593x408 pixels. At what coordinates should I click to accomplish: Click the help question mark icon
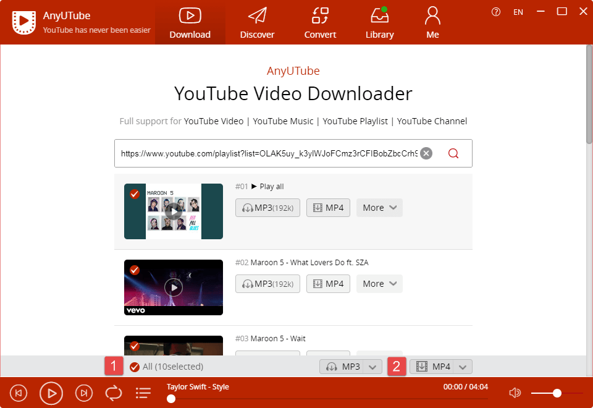coord(496,12)
